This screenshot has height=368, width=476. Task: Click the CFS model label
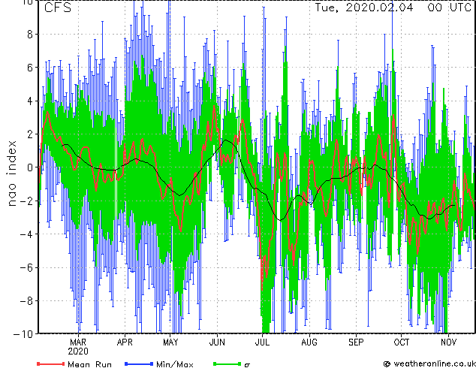pos(58,8)
